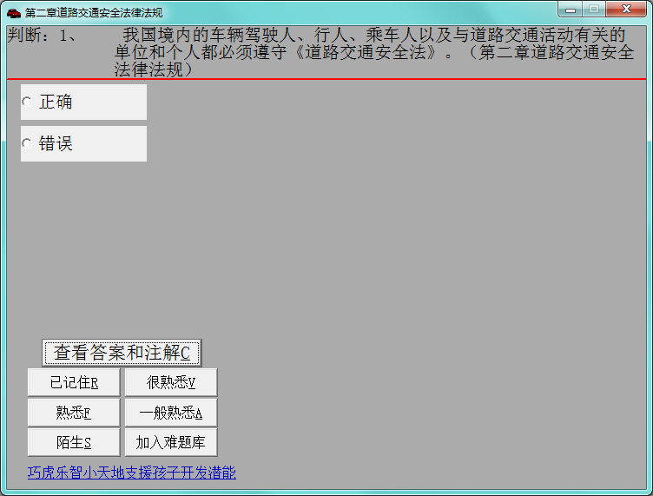Add question via 加入难题库 button
The image size is (653, 496).
tap(171, 442)
